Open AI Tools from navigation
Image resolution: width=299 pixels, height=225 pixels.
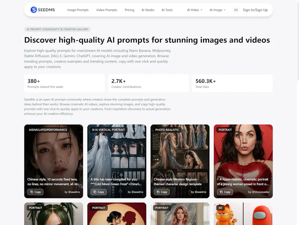tap(167, 10)
